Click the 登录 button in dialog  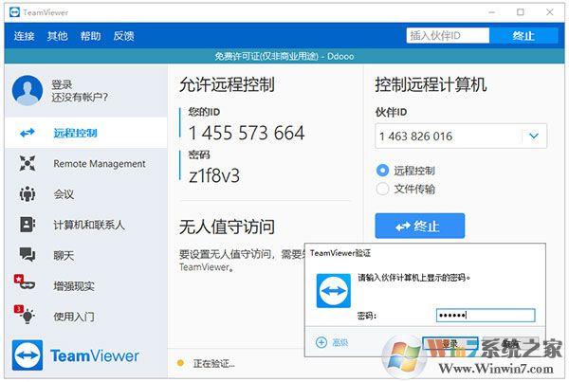coord(450,343)
